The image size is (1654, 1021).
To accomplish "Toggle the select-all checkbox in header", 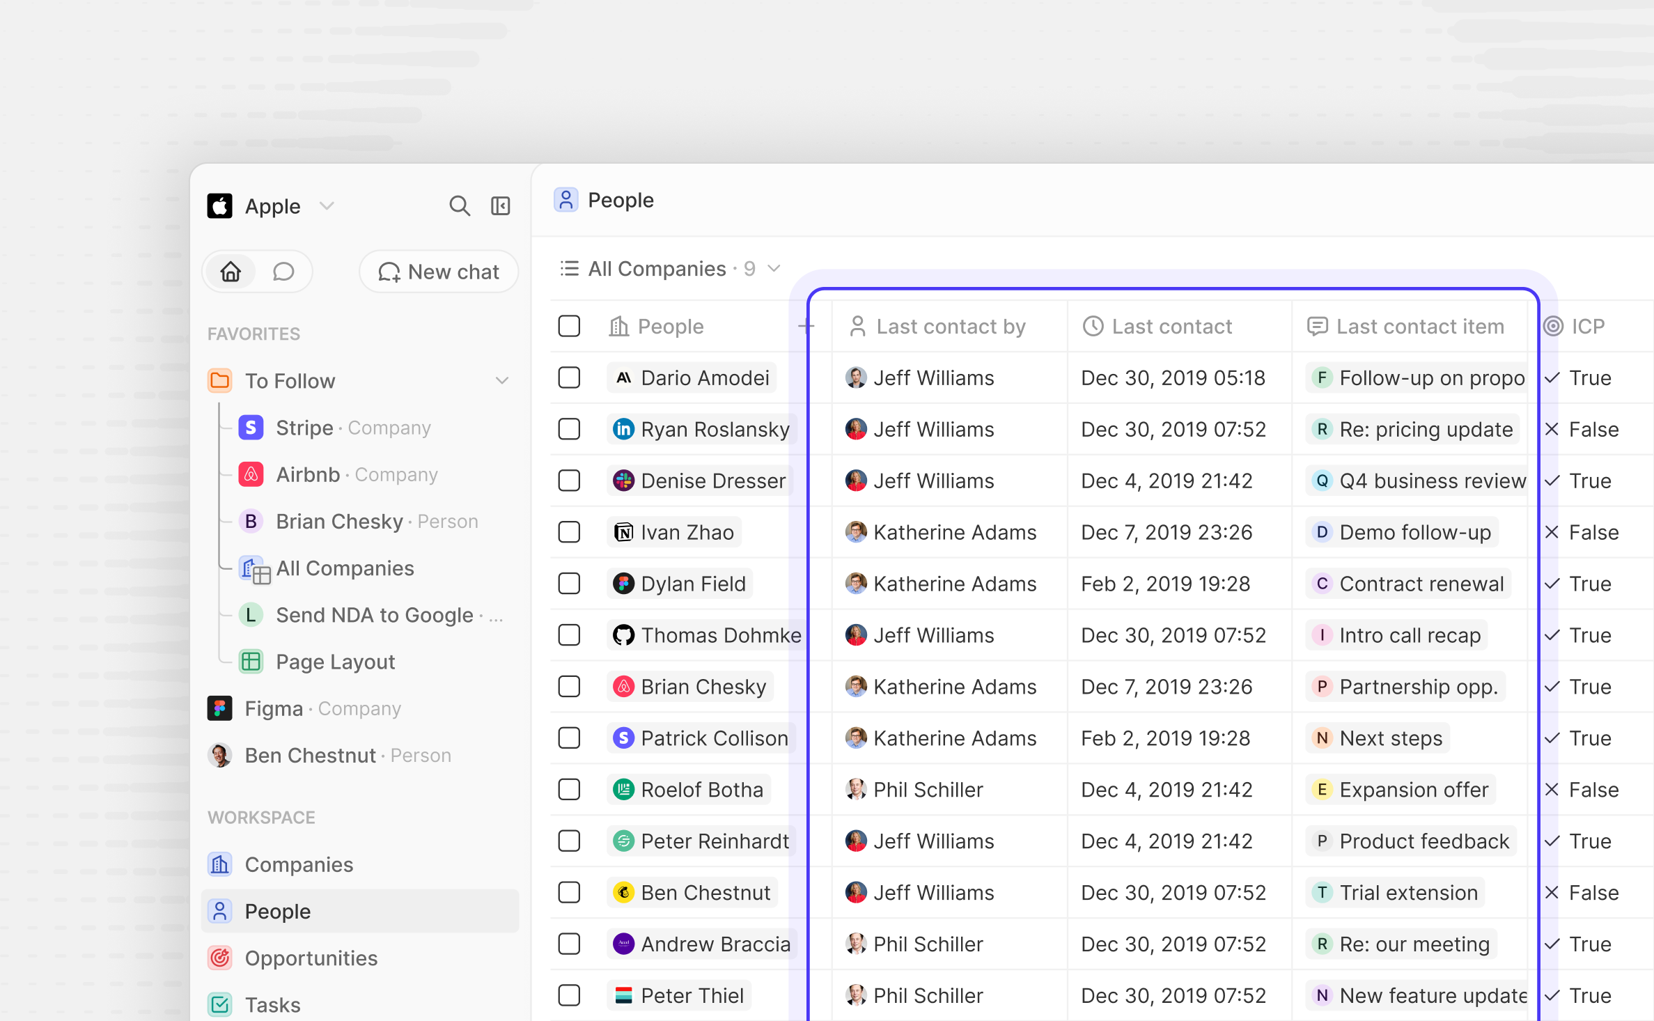I will point(569,326).
